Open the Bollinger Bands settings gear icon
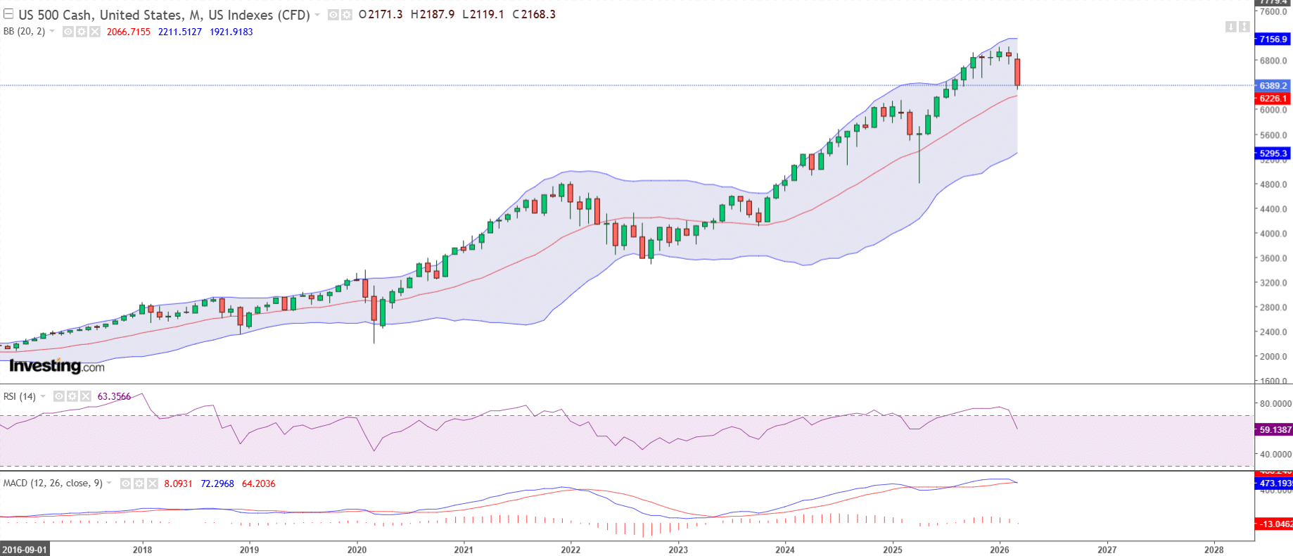Screen dimensions: 1293x556 pos(80,31)
